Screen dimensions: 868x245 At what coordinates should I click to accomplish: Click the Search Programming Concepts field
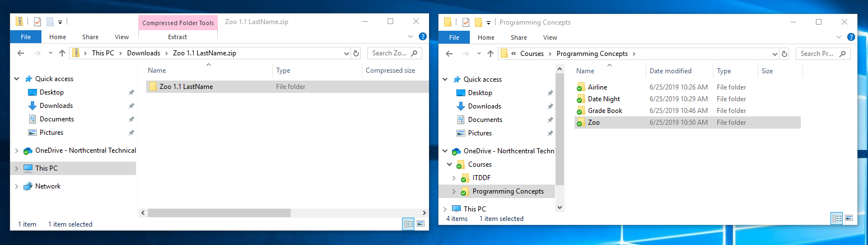coord(820,54)
